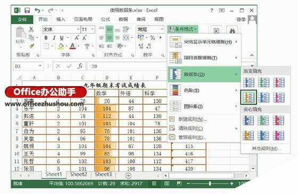Click the 登录 sign-in link
This screenshot has height=194, width=298.
241,19
